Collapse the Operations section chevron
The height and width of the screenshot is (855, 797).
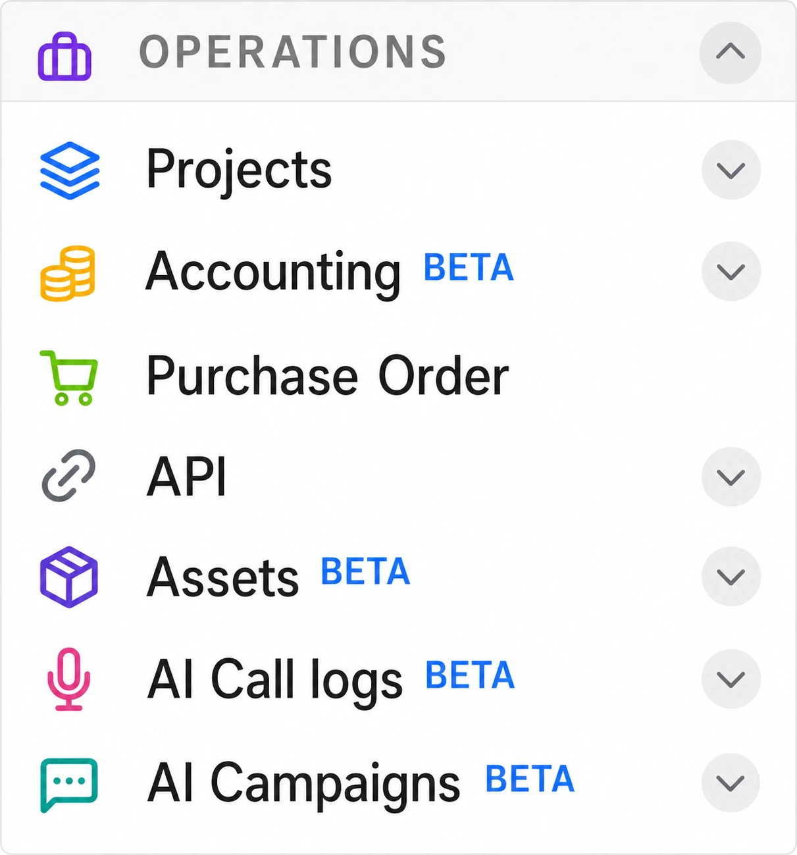(730, 52)
